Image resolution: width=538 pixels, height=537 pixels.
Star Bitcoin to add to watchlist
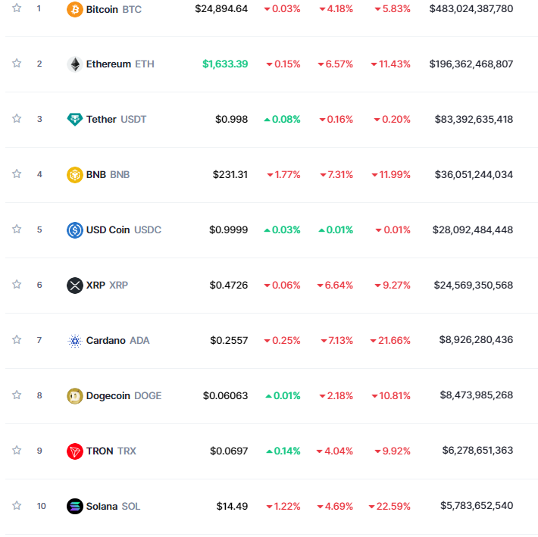[17, 8]
